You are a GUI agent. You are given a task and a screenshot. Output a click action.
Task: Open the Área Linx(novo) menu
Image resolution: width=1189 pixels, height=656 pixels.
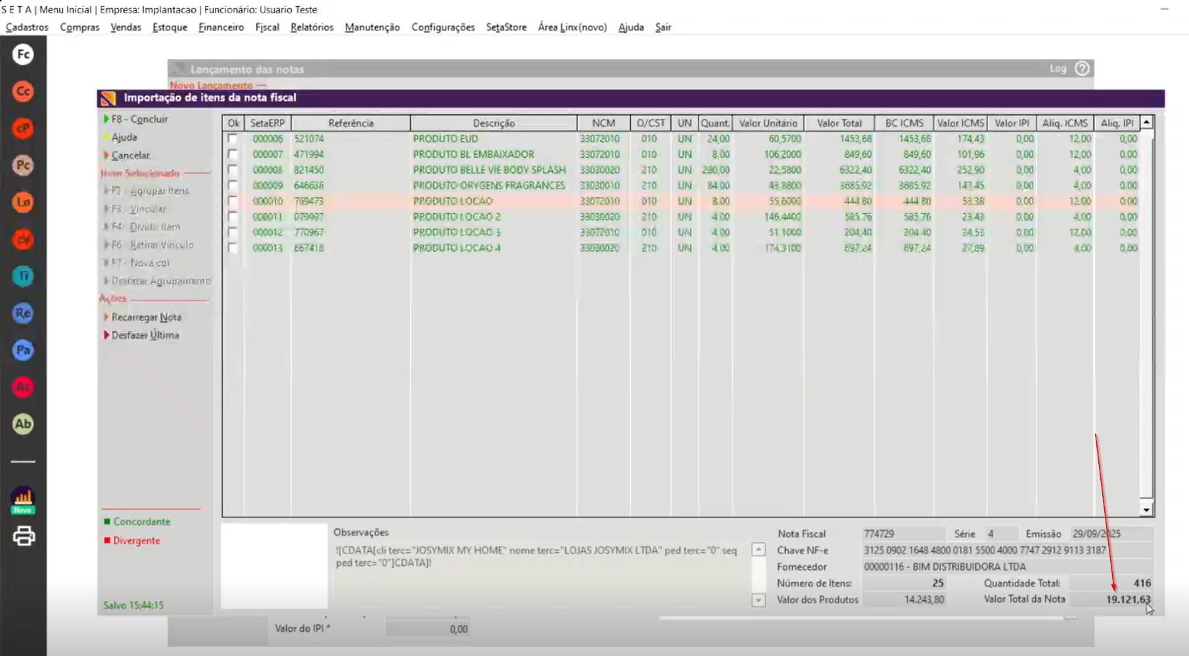pos(572,27)
